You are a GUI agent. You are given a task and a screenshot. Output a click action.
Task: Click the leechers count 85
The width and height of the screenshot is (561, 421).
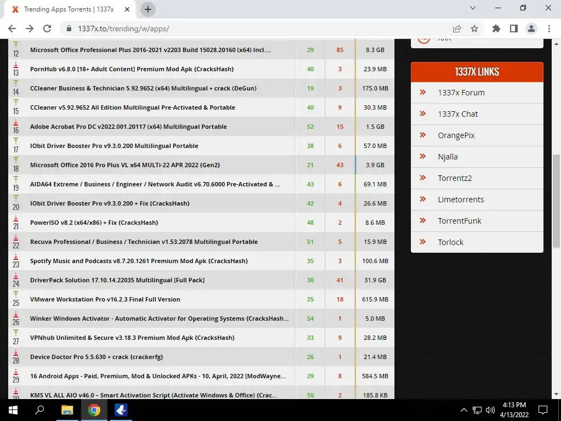pos(340,50)
